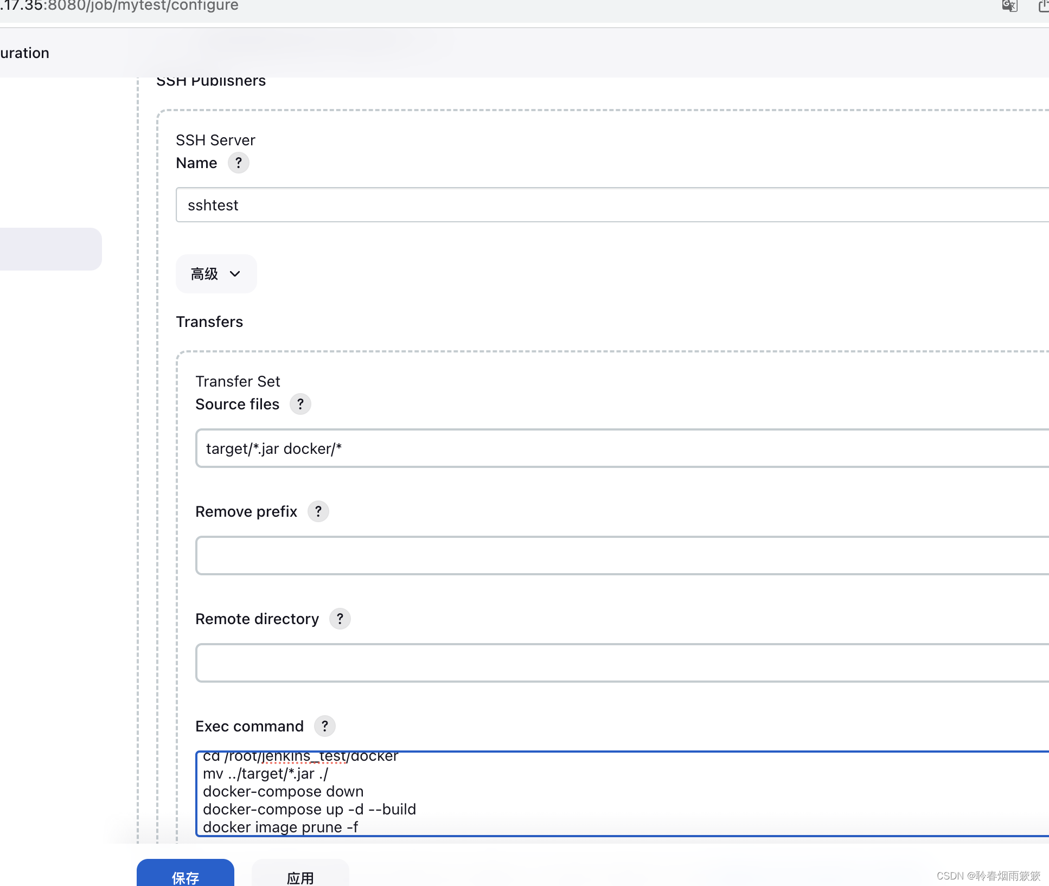Open help for Exec command

[325, 726]
